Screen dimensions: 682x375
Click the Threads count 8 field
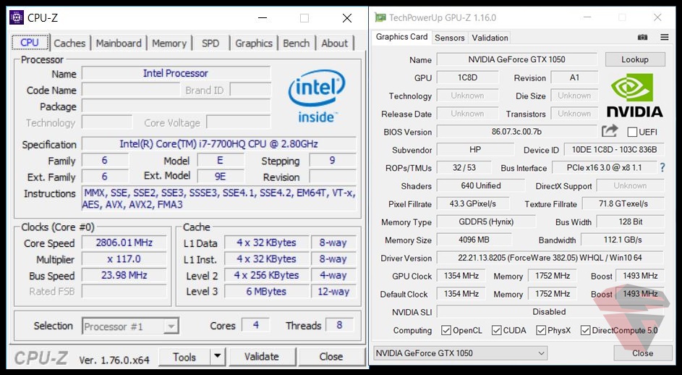(x=339, y=325)
